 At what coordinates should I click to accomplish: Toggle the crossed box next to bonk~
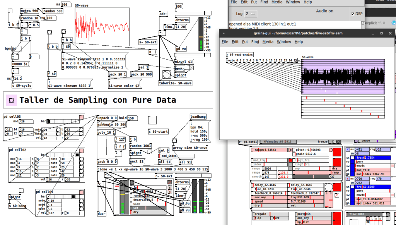pos(191,68)
